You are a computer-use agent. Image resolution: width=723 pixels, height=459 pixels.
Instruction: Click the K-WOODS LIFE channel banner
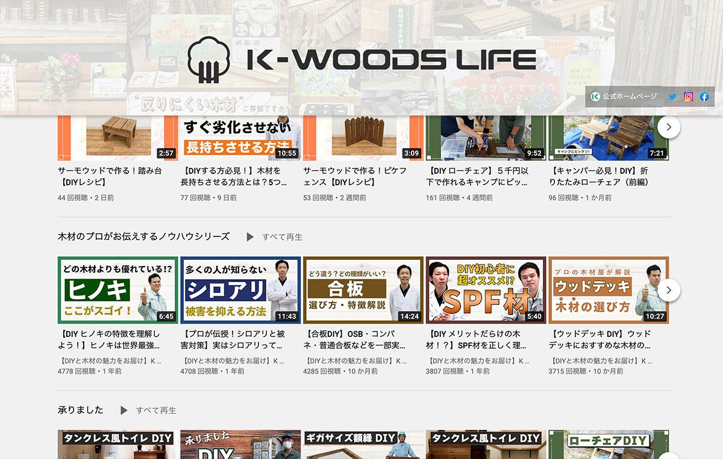[361, 57]
